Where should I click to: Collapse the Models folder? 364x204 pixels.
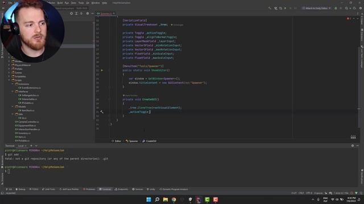[13, 107]
